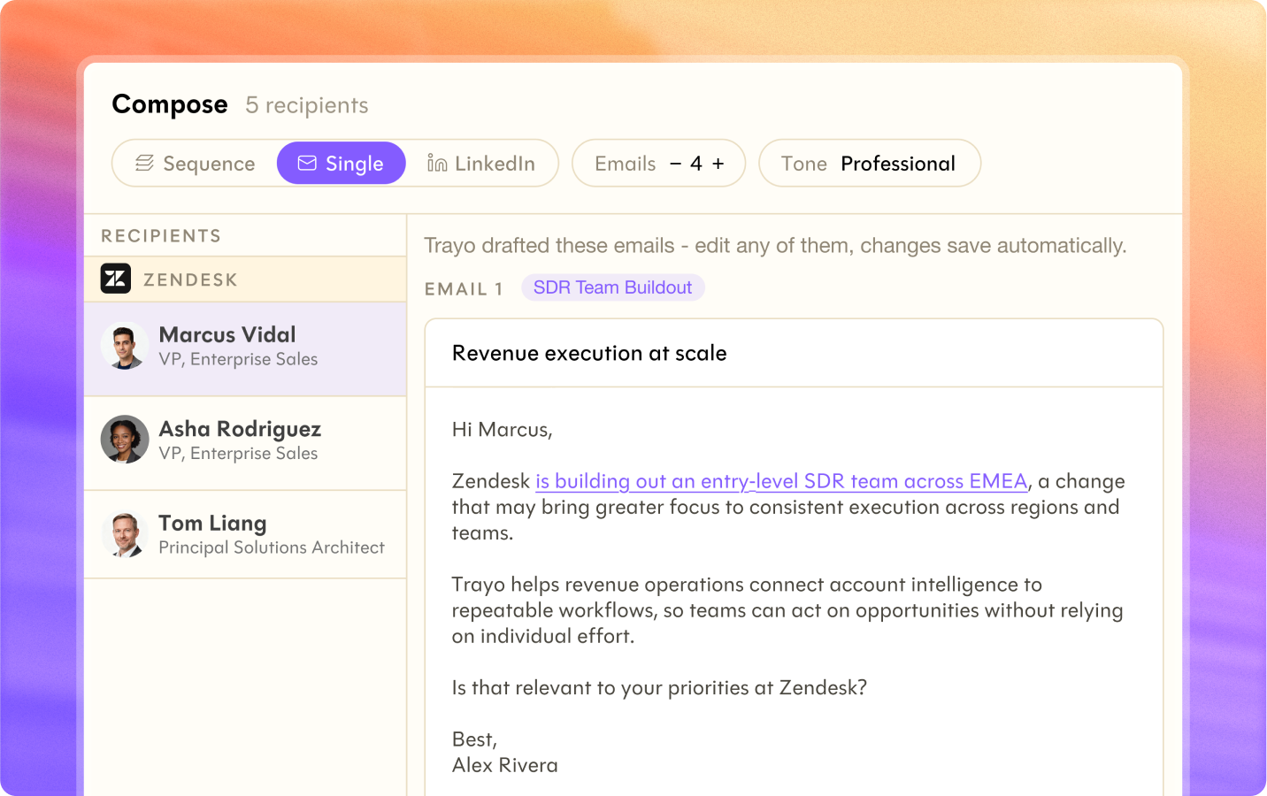Click the 'Trayo helps revenue operations' paragraph
The height and width of the screenshot is (796, 1267).
[787, 610]
